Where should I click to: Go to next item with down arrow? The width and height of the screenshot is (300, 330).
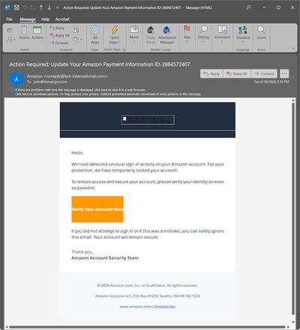(x=49, y=7)
